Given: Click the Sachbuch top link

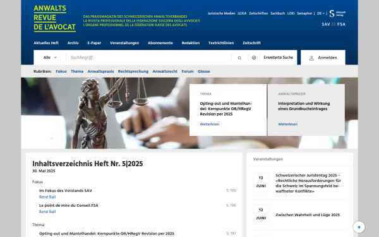Looking at the screenshot, I should point(277,13).
